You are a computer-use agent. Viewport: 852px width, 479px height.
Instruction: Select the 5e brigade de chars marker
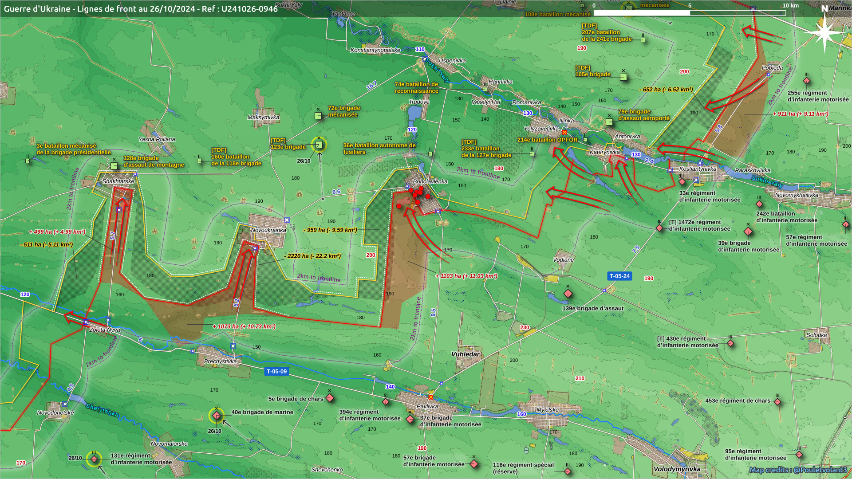(330, 398)
